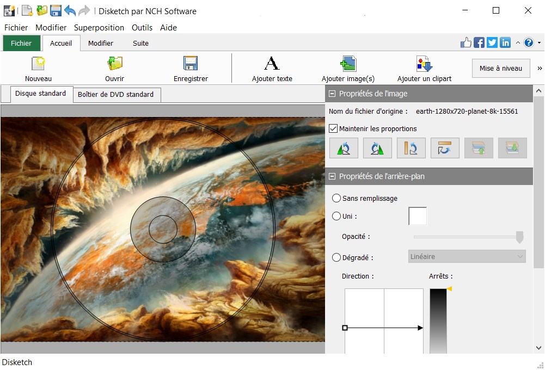The width and height of the screenshot is (545, 370).
Task: Switch to the Suite ribbon tab
Action: click(140, 43)
